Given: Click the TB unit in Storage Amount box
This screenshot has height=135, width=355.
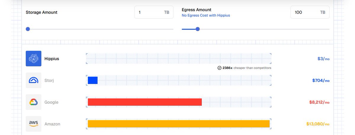Looking at the screenshot, I should (x=167, y=12).
